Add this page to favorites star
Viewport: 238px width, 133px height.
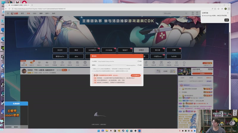click(x=215, y=9)
